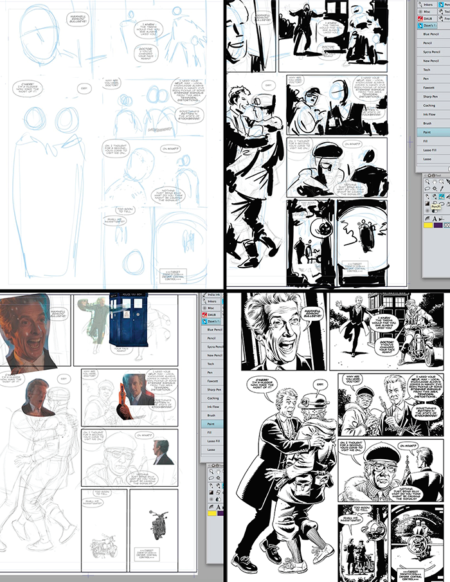Select the highlighted Brush tool beside the rough-inks page
The height and width of the screenshot is (582, 450).
click(442, 196)
